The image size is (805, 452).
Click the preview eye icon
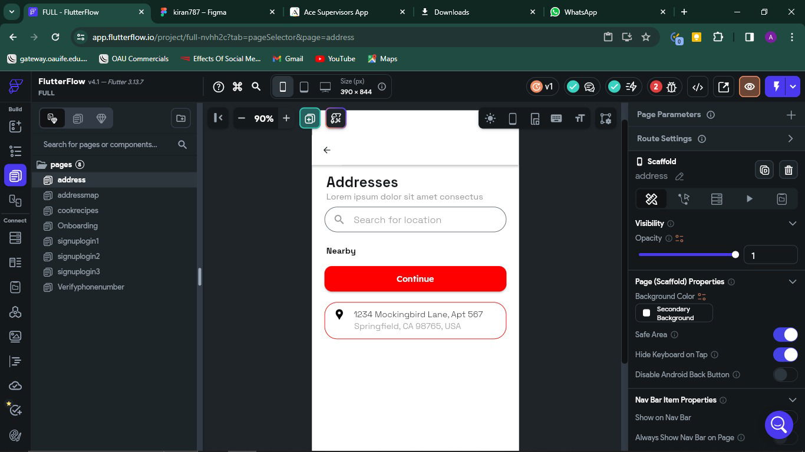coord(750,87)
